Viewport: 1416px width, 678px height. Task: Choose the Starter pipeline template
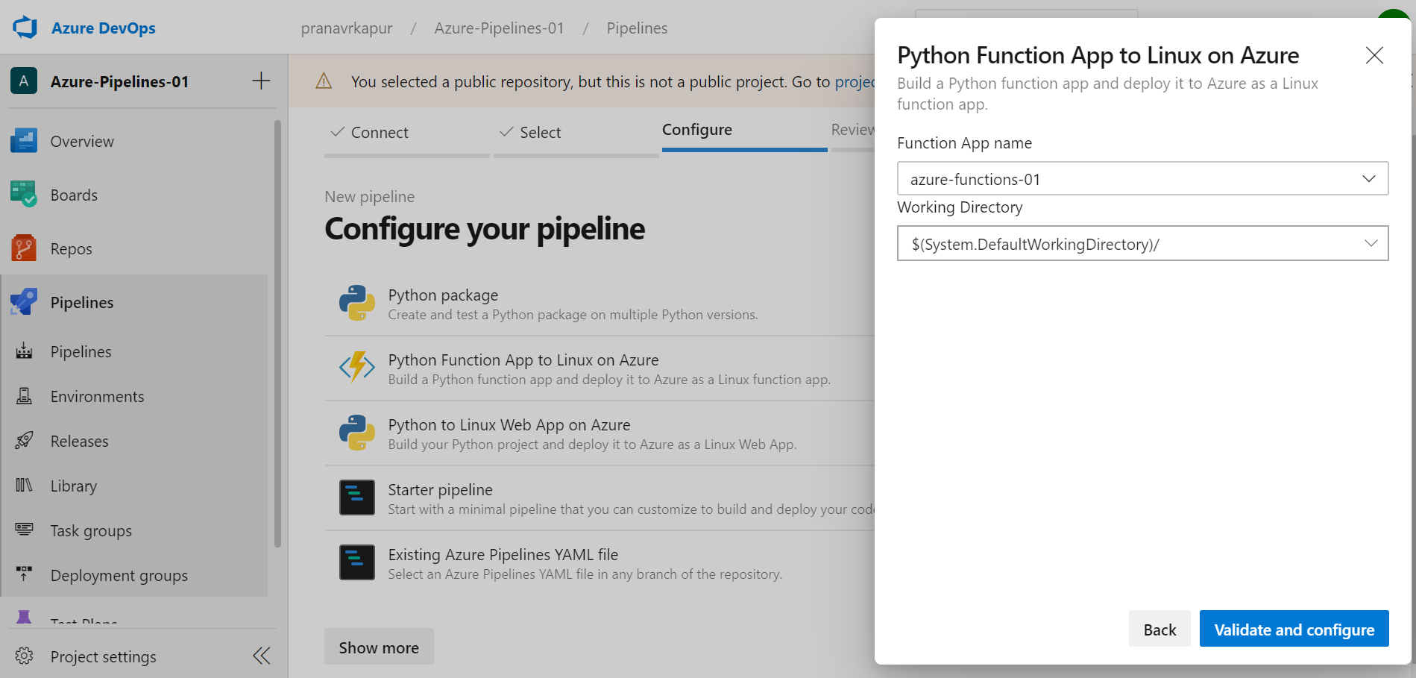[x=439, y=489]
